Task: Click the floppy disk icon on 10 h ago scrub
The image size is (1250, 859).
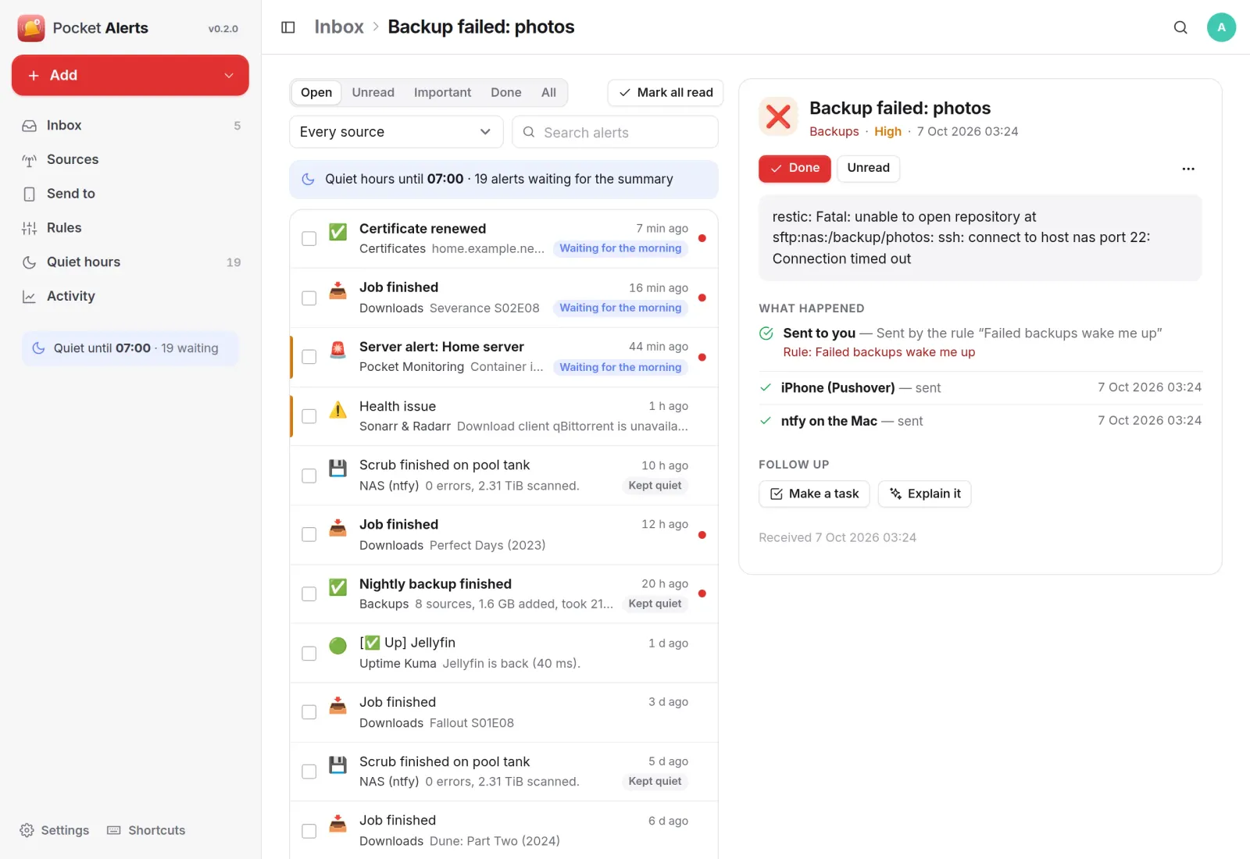Action: 337,469
